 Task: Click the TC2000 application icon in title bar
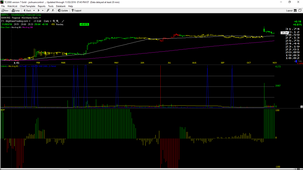point(2,2)
